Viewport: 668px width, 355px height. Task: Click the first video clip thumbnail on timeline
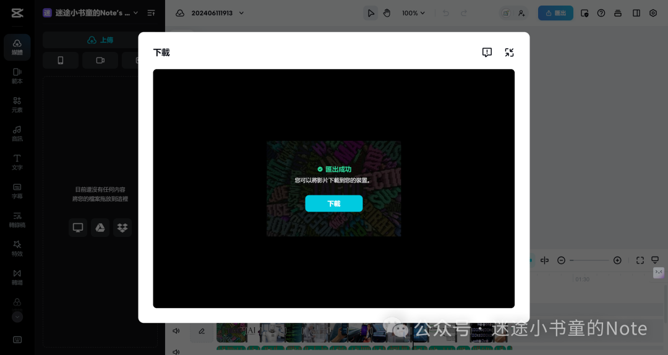[232, 332]
